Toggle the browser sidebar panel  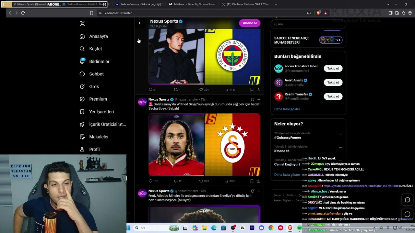(x=390, y=13)
